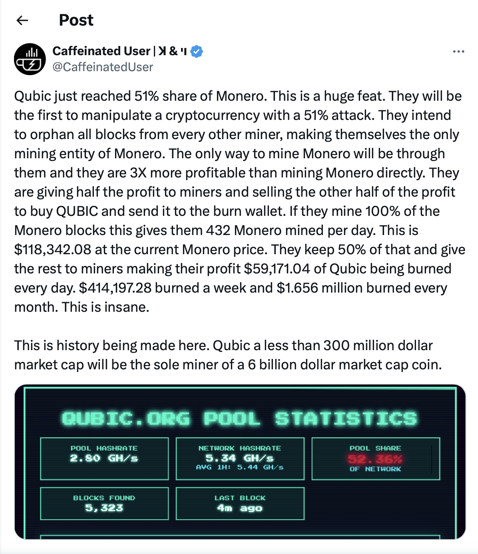Select the Last Block 4m ago box
The image size is (478, 554).
pyautogui.click(x=240, y=503)
